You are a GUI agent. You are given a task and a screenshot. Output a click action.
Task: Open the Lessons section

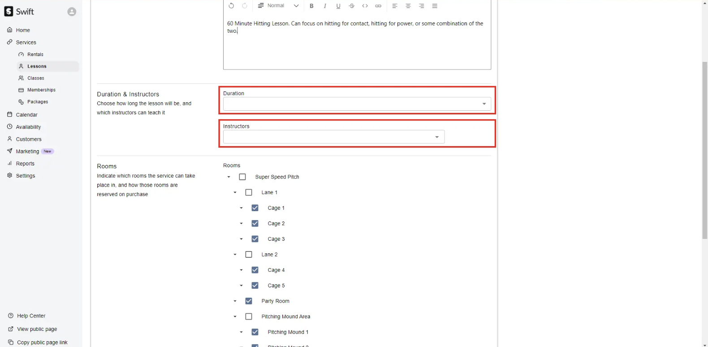point(48,66)
